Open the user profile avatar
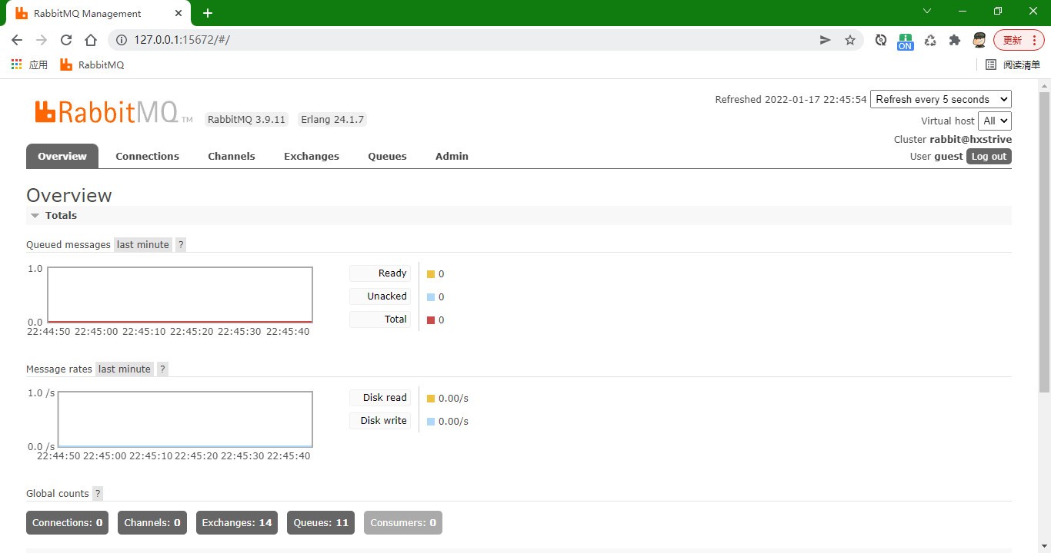1051x553 pixels. 979,40
